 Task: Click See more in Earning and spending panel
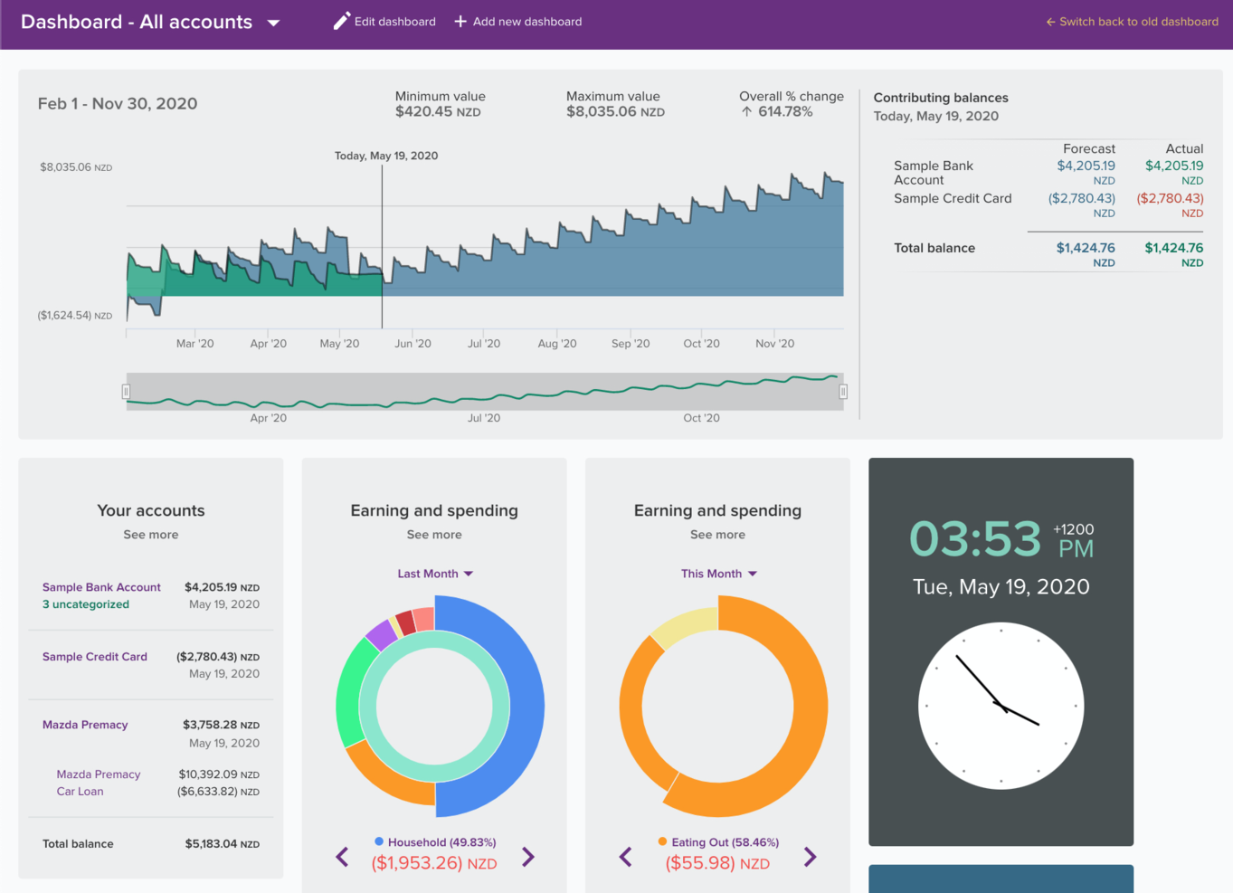tap(434, 534)
